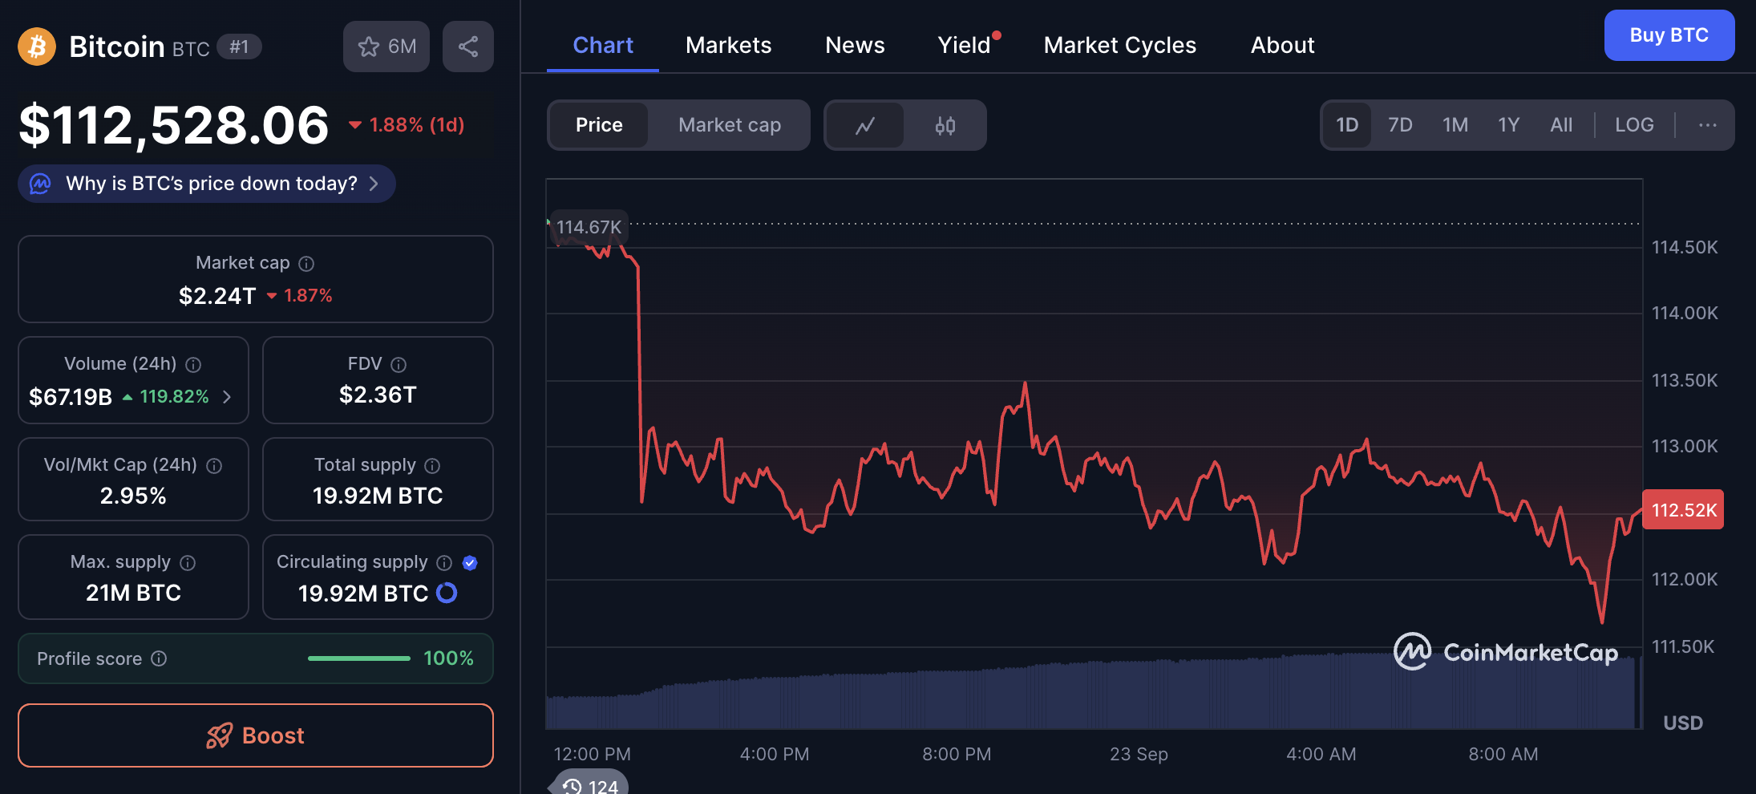Open the Markets tab
The width and height of the screenshot is (1756, 794).
[x=728, y=45]
